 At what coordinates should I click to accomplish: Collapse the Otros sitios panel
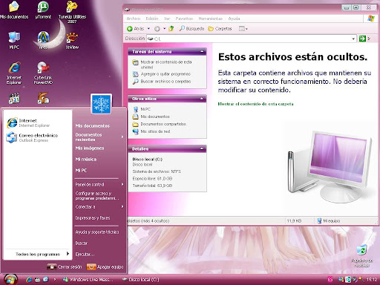202,99
